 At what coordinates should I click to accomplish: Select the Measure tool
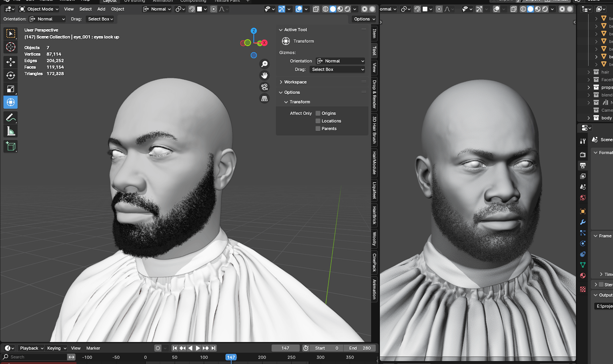11,131
